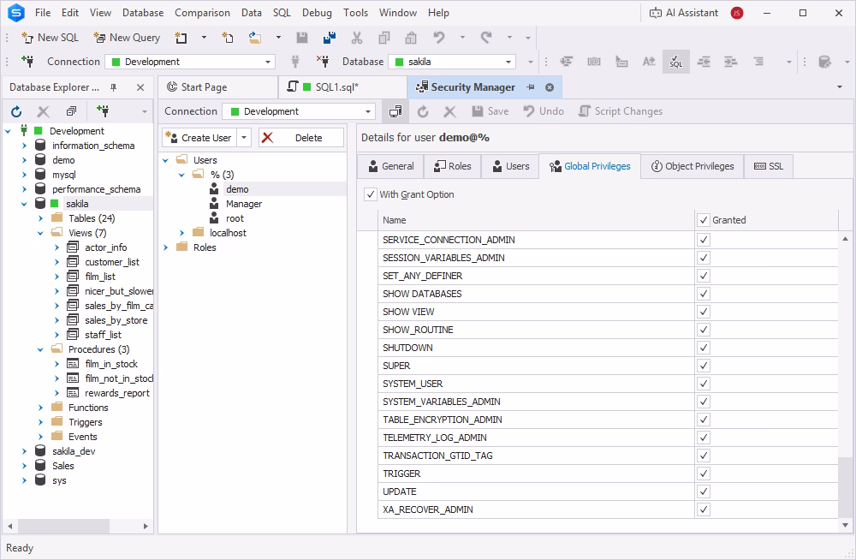
Task: Click the privileges list scroll down arrow
Action: pyautogui.click(x=845, y=525)
